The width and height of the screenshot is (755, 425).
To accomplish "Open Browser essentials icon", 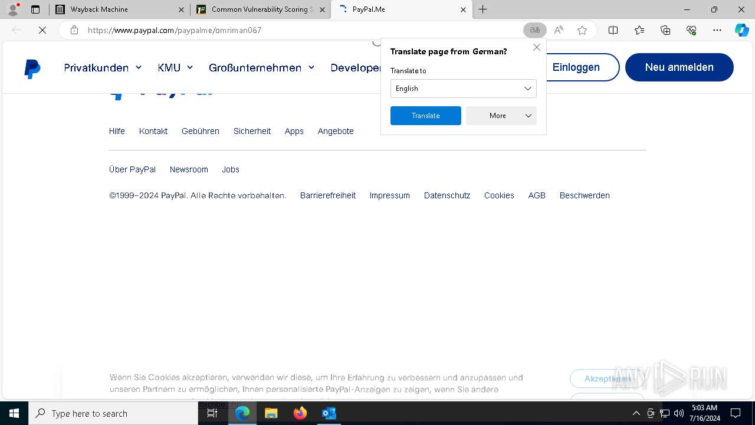I will 691,30.
